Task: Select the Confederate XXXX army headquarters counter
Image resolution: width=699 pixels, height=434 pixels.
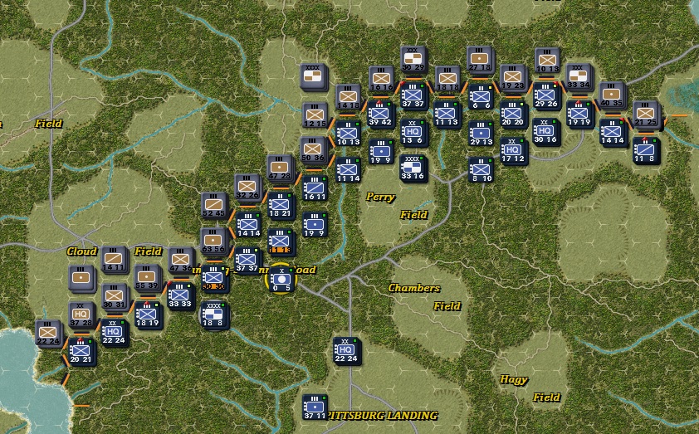Action: pos(313,76)
